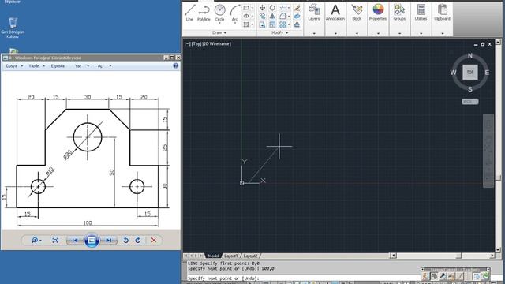The image size is (505, 284).
Task: Open the Groups ribbon panel
Action: [x=399, y=13]
